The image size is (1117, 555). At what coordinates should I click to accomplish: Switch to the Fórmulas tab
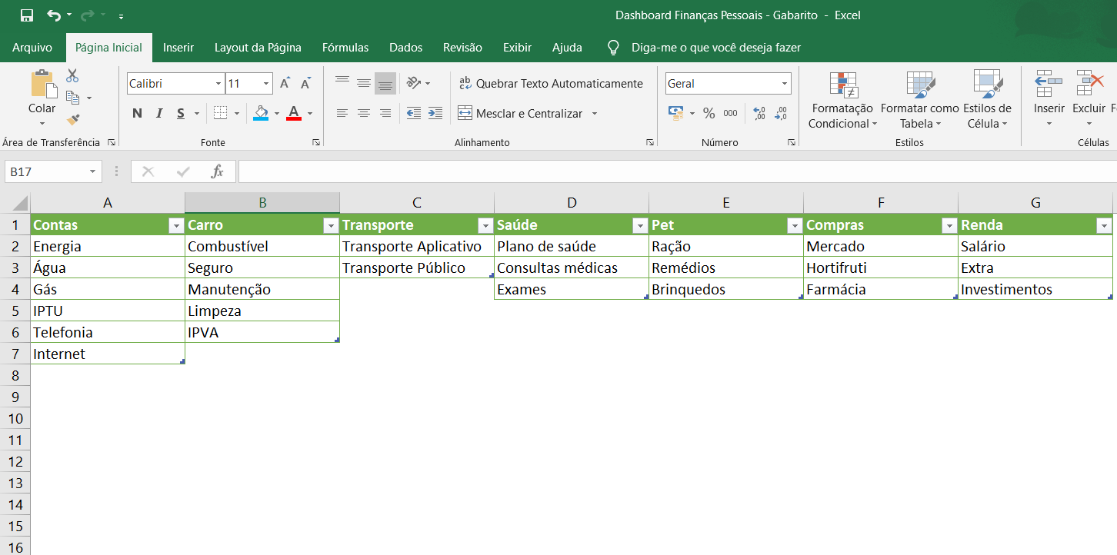pyautogui.click(x=345, y=48)
